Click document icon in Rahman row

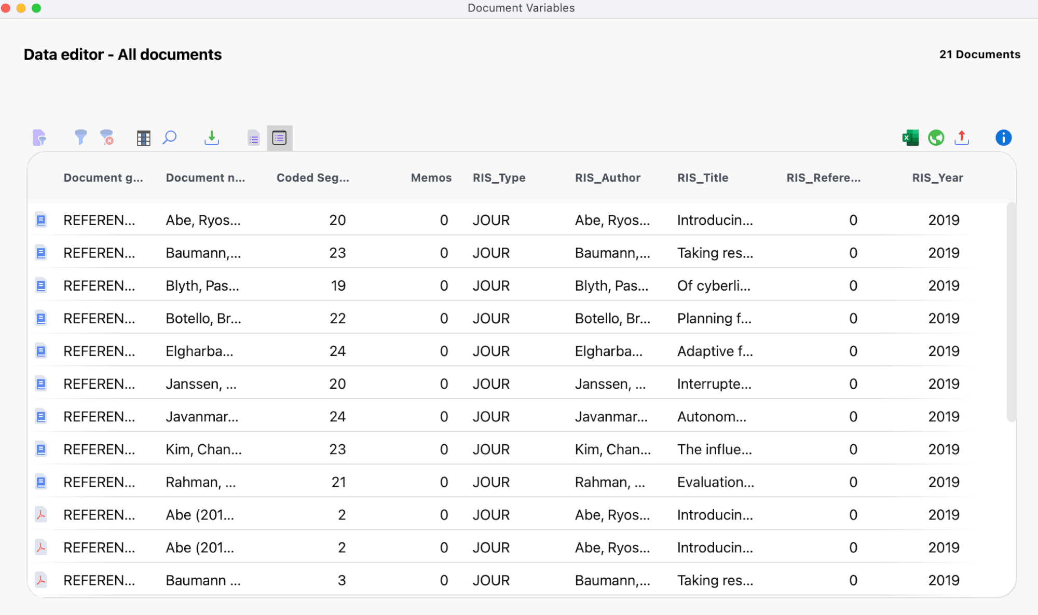point(41,482)
